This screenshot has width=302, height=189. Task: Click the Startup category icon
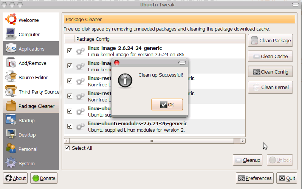(11, 120)
